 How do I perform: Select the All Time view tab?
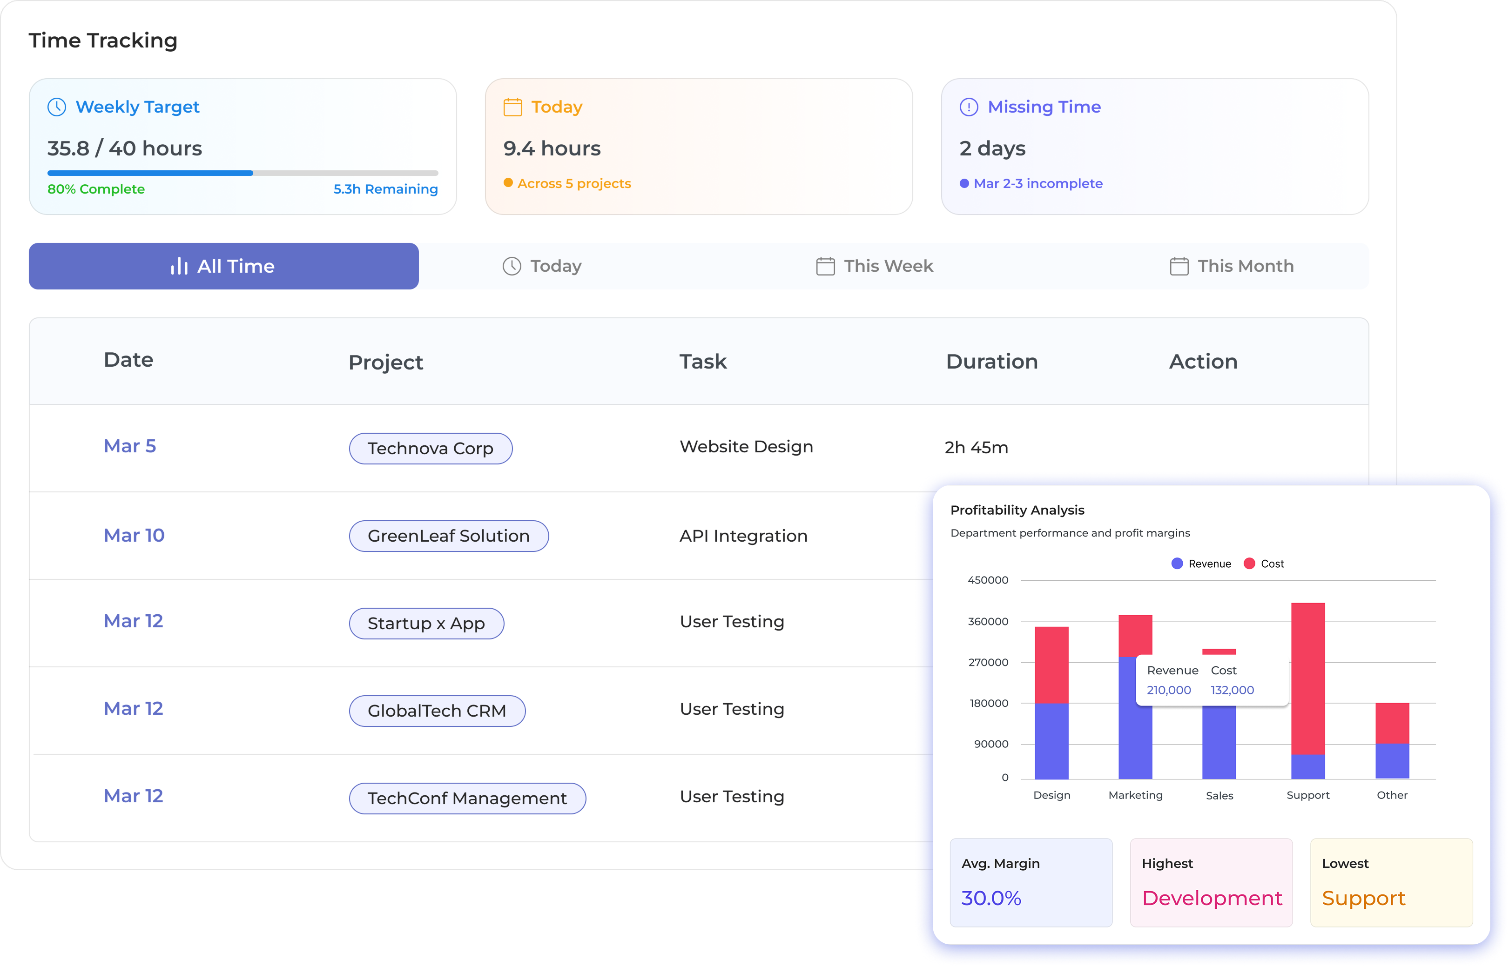click(223, 266)
